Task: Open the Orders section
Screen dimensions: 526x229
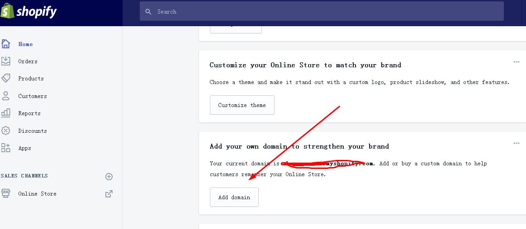Action: 28,61
